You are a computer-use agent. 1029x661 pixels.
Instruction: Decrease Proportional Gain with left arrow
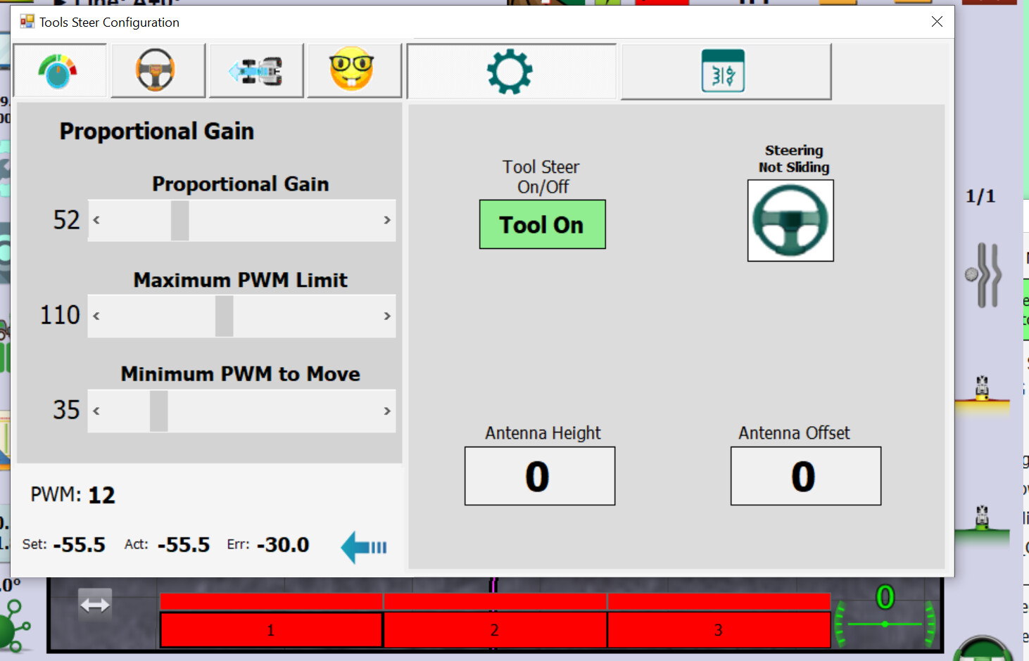click(x=96, y=220)
